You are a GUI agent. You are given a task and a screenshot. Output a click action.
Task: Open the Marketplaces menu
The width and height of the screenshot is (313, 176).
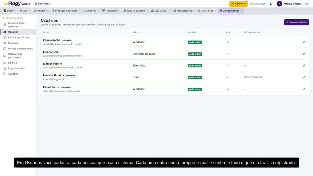(184, 11)
